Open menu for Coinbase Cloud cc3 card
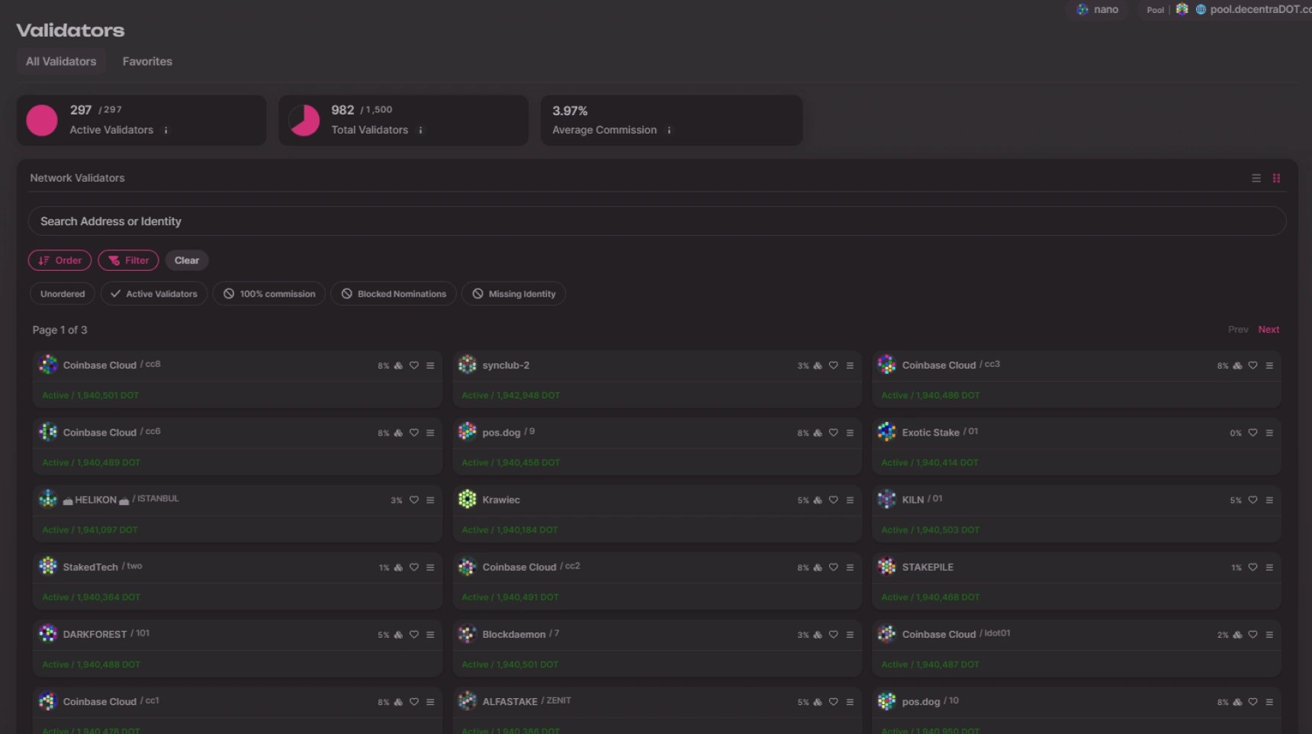1312x734 pixels. pyautogui.click(x=1269, y=365)
